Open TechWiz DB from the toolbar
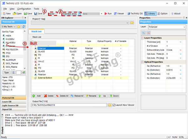The image size is (188, 139). pyautogui.click(x=135, y=14)
